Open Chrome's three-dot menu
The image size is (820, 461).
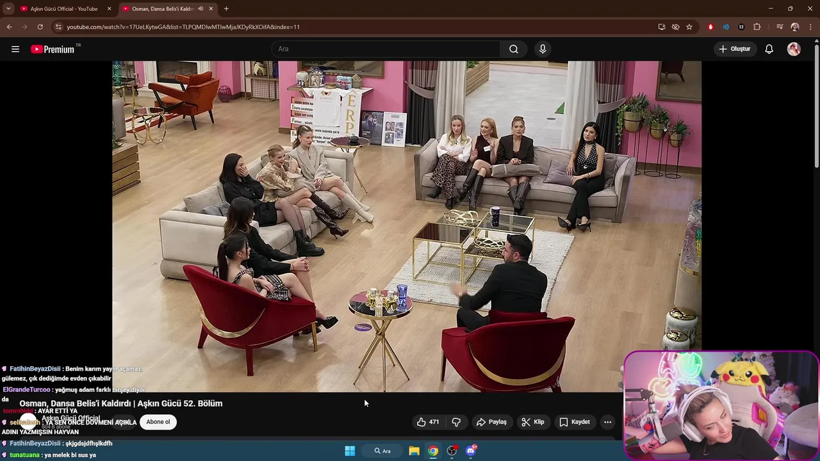click(x=811, y=27)
